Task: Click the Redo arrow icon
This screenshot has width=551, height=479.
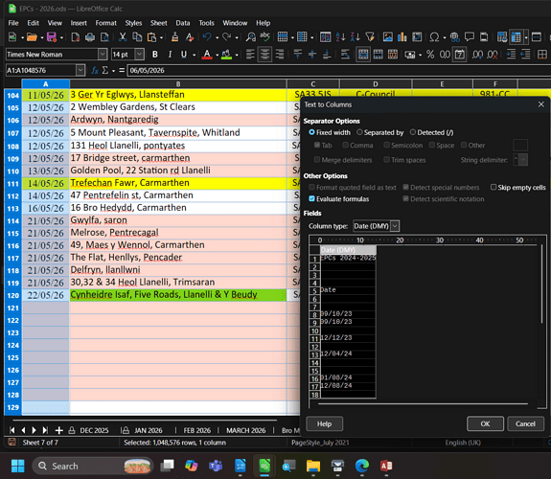Action: [227, 37]
